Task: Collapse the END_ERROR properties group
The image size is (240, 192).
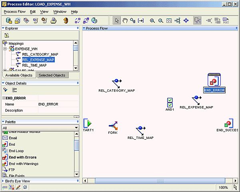Action: 4,98
